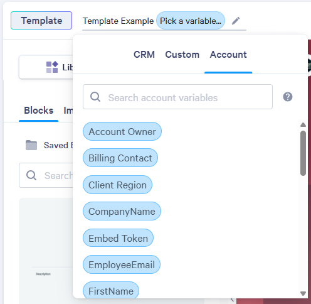Click the magnifier icon in left panel search

point(31,175)
